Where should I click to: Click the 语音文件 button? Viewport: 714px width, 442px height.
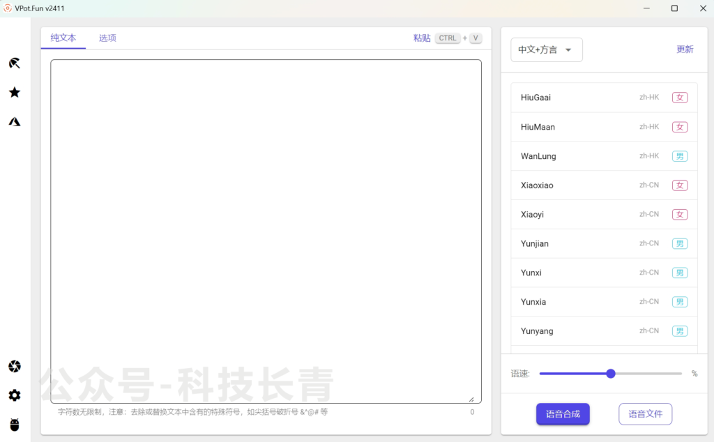[645, 414]
